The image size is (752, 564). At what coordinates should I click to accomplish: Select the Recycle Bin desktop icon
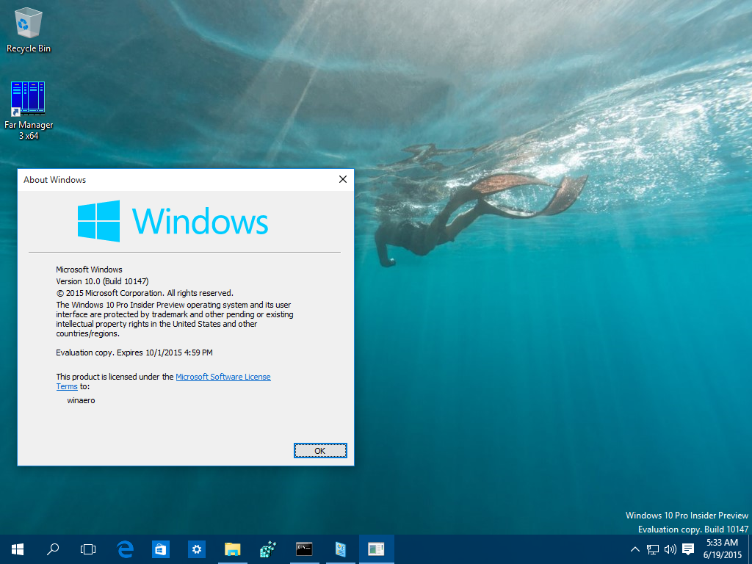(29, 30)
